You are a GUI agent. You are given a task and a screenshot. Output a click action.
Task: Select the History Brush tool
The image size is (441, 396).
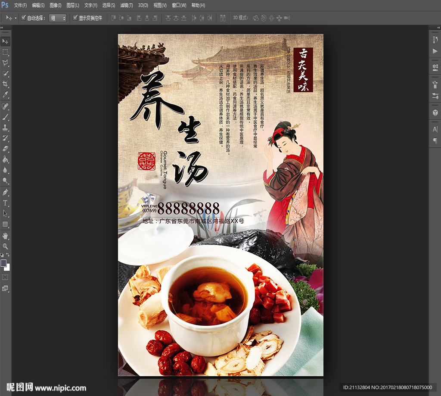pos(5,138)
